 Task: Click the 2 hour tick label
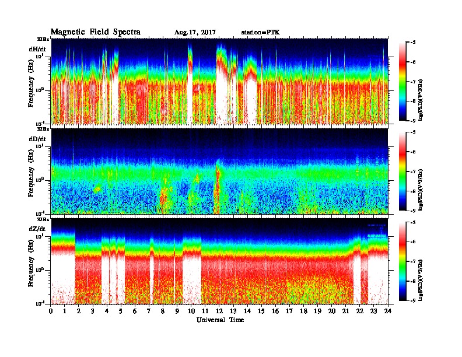pos(79,311)
